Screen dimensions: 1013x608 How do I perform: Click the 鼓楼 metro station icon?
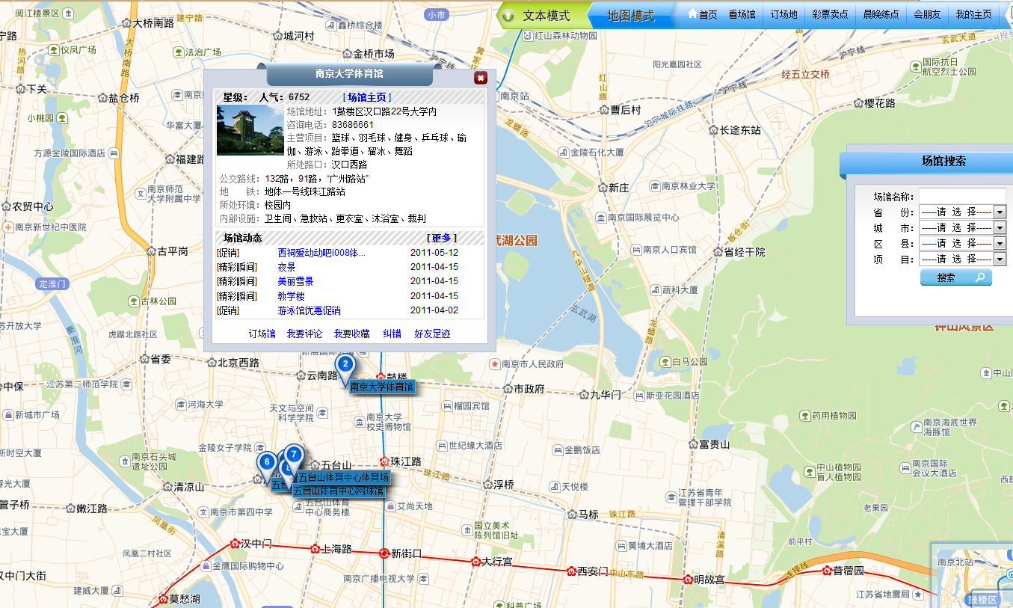click(x=381, y=377)
